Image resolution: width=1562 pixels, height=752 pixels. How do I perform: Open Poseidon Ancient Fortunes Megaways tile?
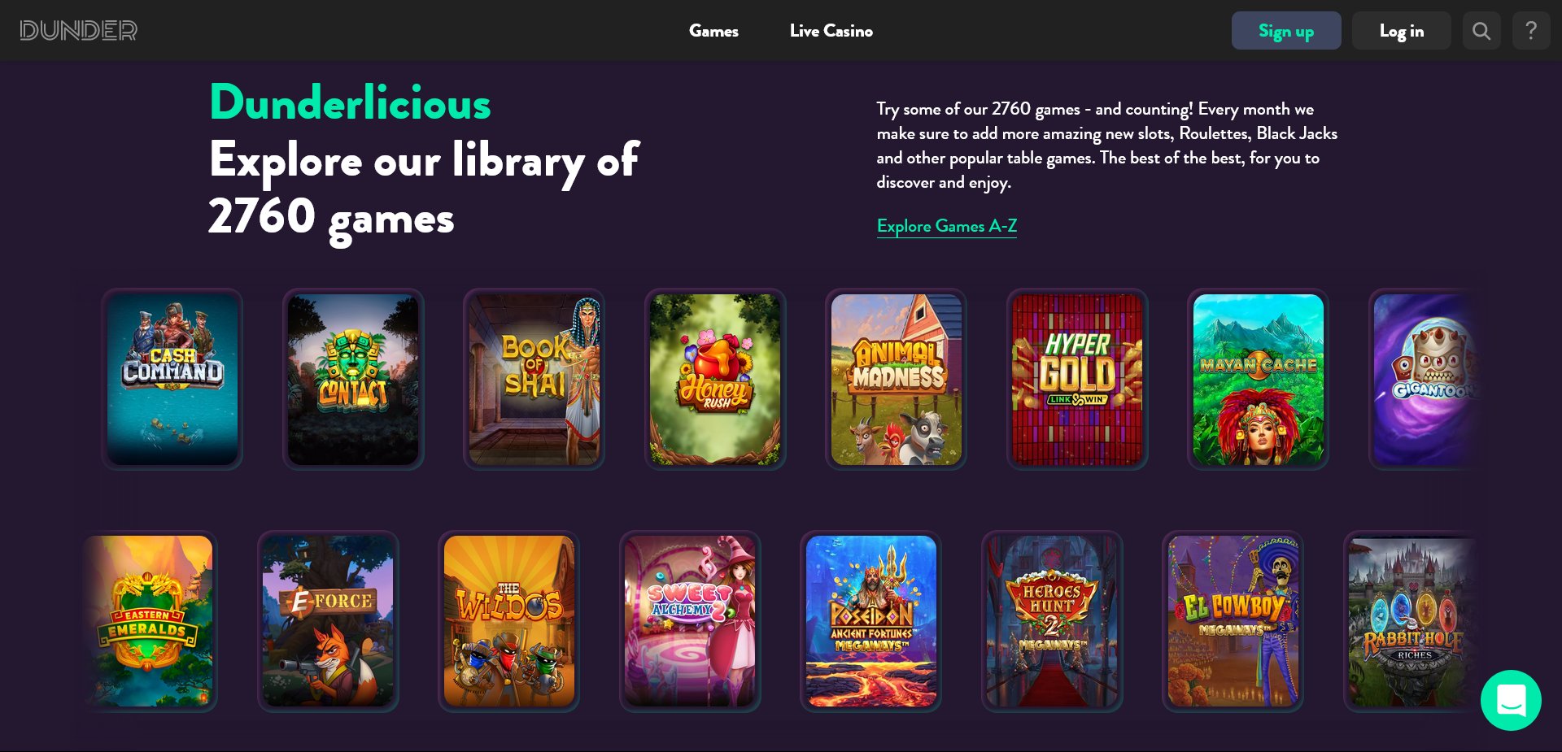coord(871,621)
